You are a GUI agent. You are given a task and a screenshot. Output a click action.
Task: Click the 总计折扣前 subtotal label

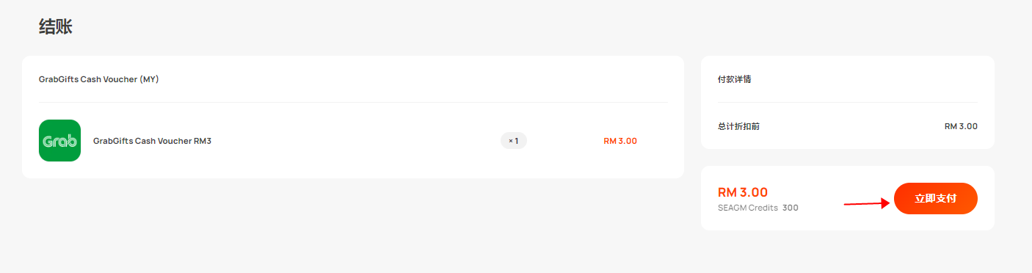pyautogui.click(x=738, y=126)
